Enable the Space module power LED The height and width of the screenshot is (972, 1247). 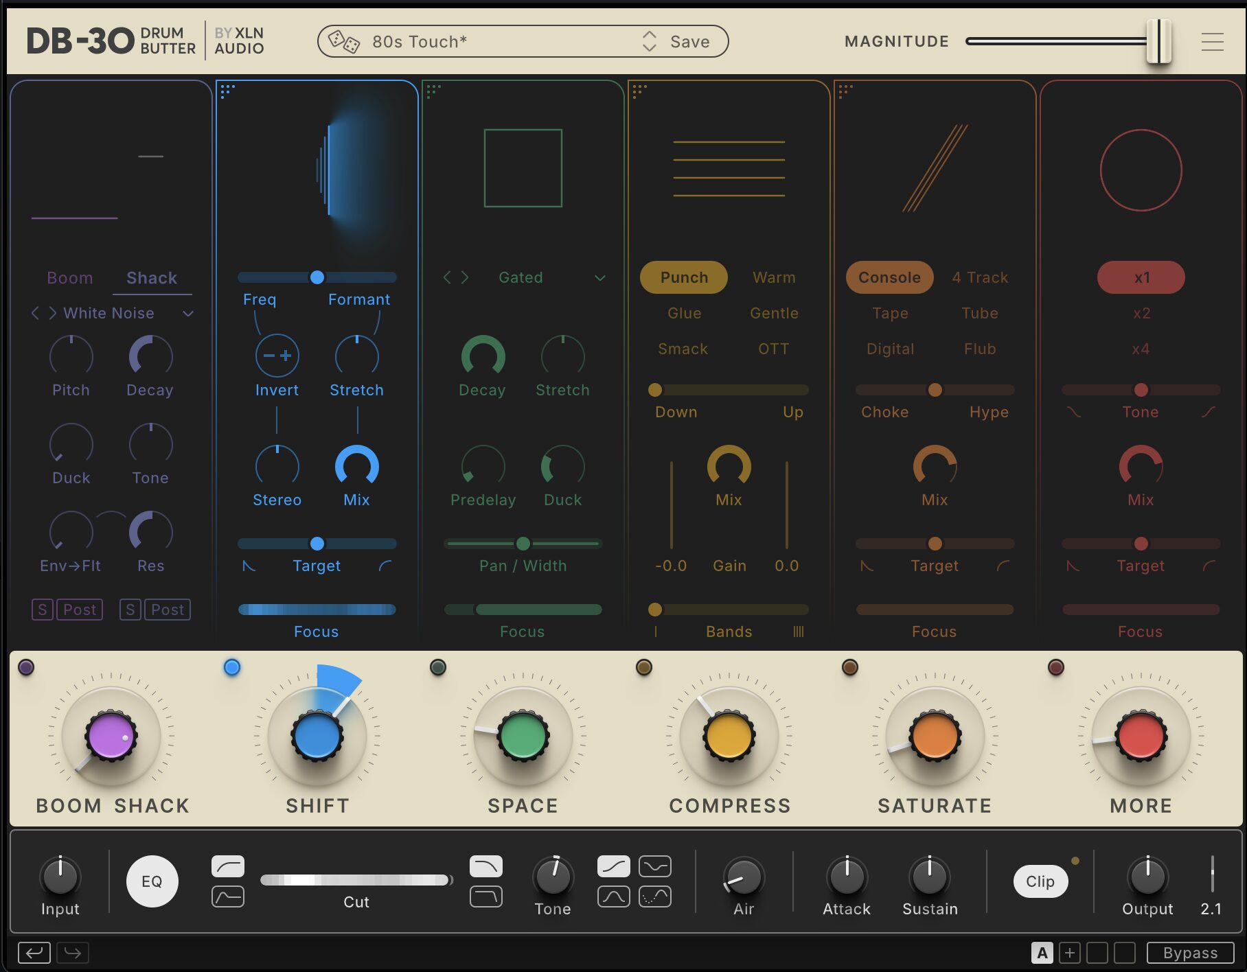coord(438,667)
